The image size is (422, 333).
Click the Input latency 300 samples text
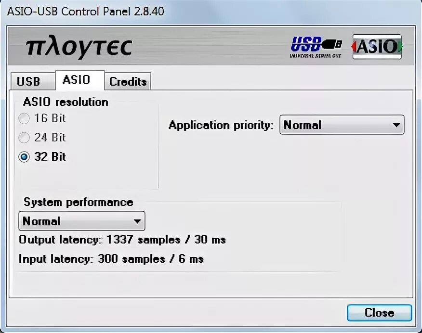click(x=111, y=258)
